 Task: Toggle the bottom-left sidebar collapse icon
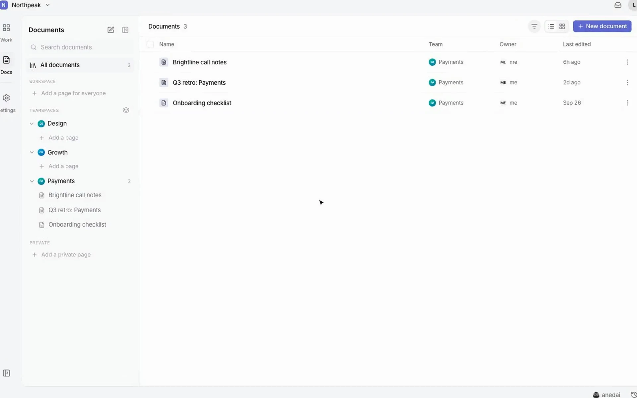pyautogui.click(x=6, y=373)
